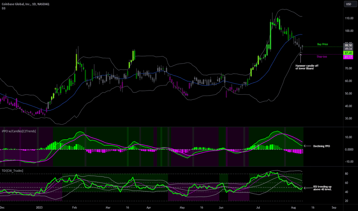The height and width of the screenshot is (211, 358).
Task: Click the Aug label on the time axis
Action: click(x=293, y=208)
